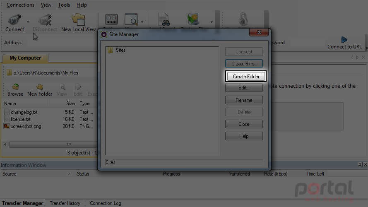
Task: Click the Browse icon in local pane
Action: (x=15, y=87)
